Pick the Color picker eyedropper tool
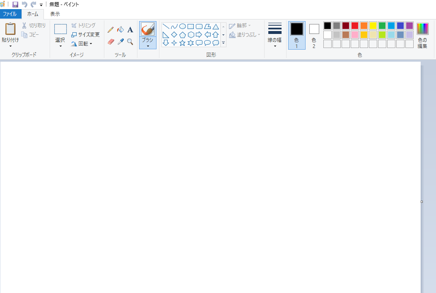This screenshot has height=293, width=436. pyautogui.click(x=120, y=42)
